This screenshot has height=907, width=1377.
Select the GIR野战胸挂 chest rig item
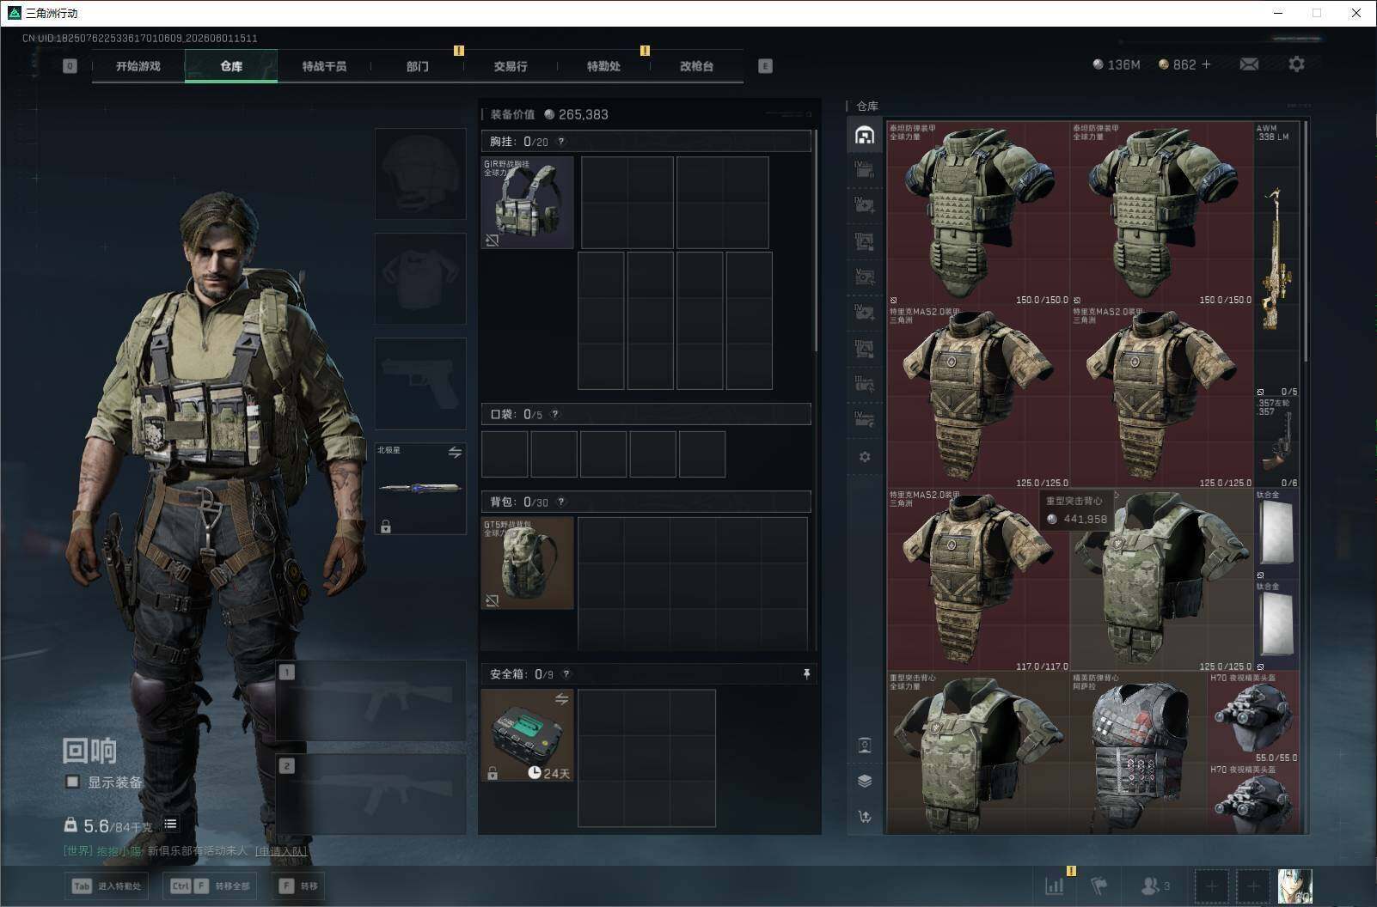528,203
